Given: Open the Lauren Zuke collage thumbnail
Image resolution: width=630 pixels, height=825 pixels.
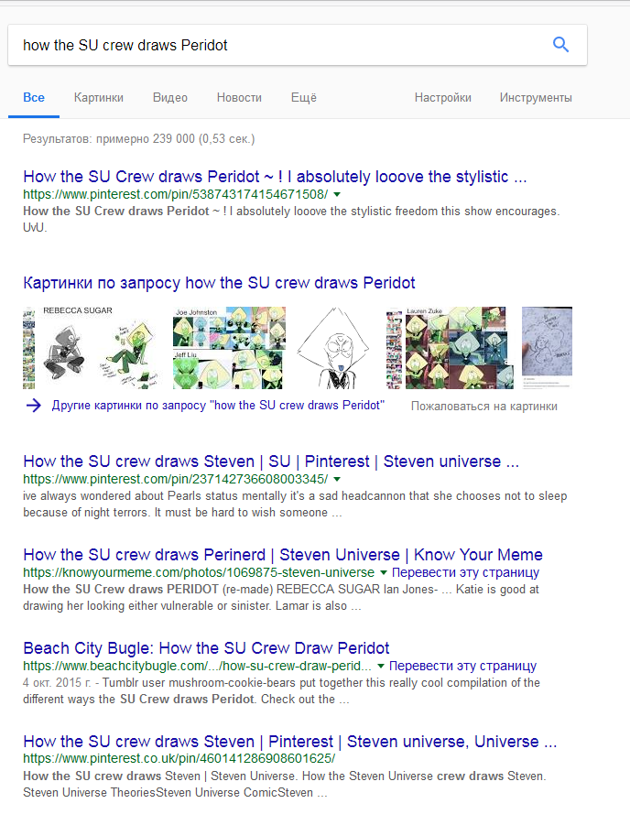Looking at the screenshot, I should point(450,348).
